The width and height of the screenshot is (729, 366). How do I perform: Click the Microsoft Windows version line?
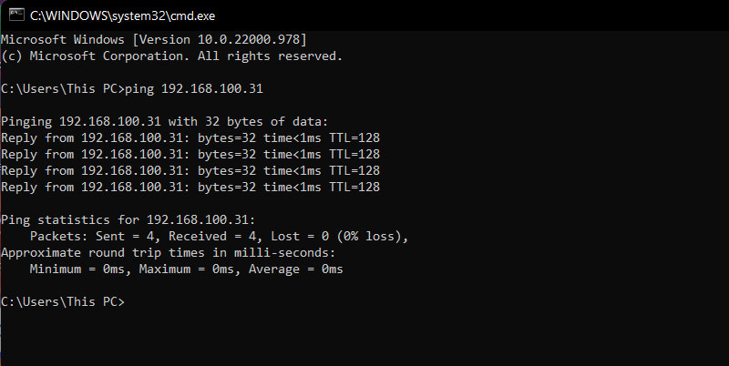tap(154, 40)
